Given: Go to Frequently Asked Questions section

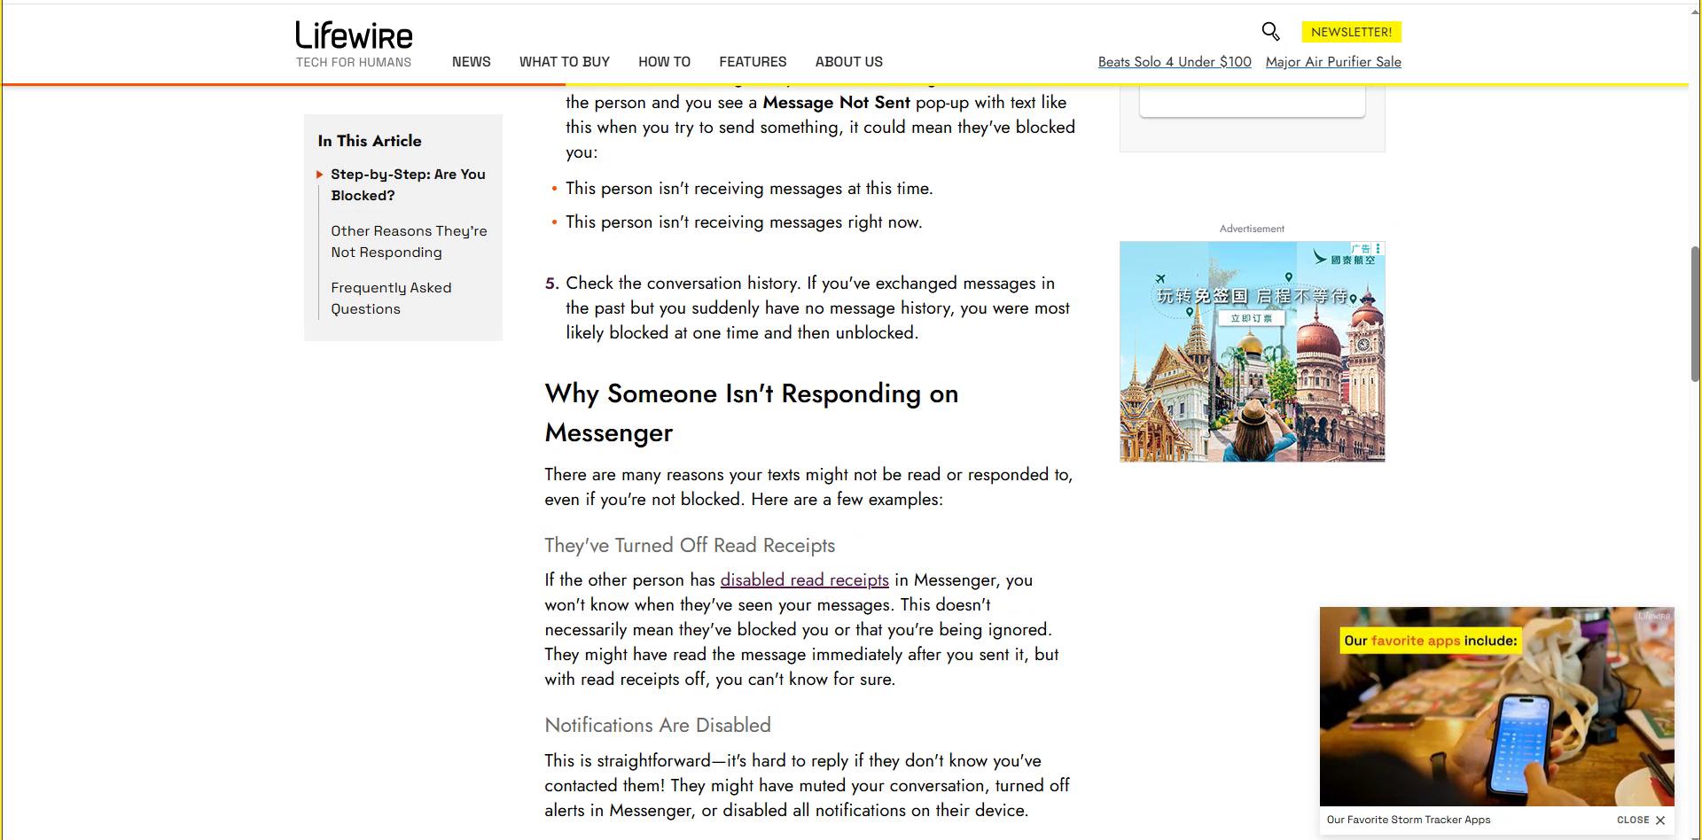Looking at the screenshot, I should click(x=391, y=298).
